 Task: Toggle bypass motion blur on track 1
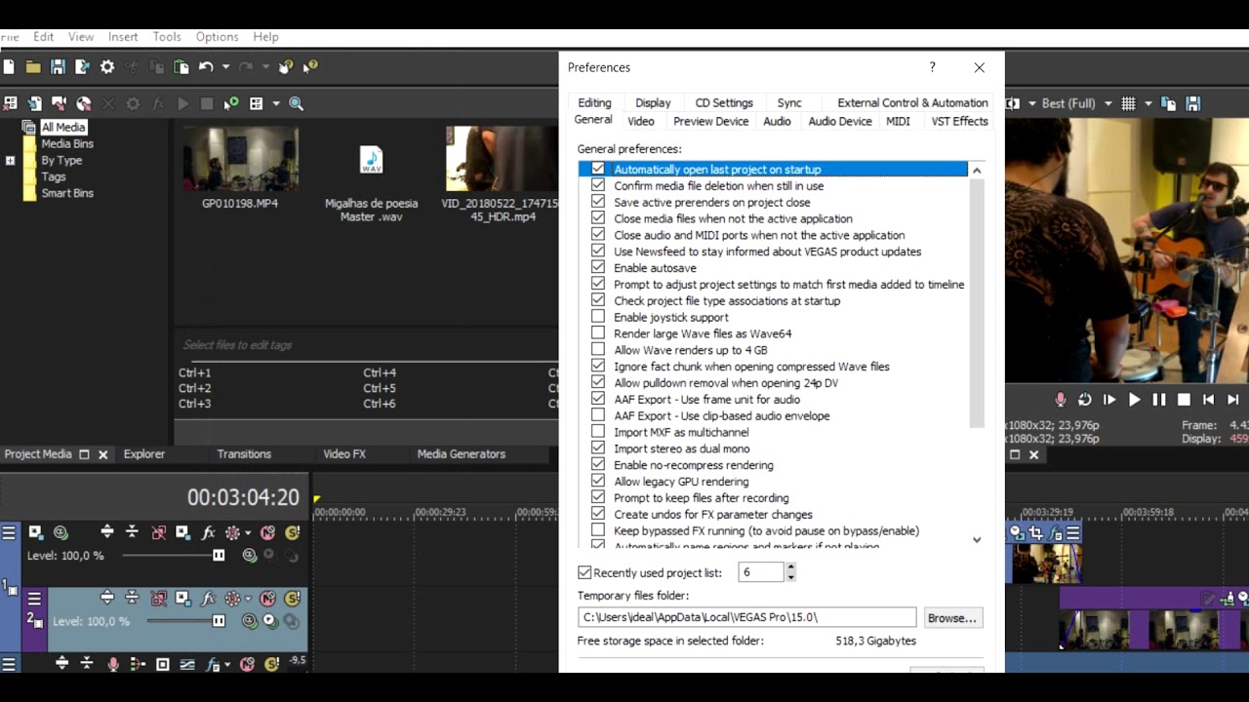158,532
